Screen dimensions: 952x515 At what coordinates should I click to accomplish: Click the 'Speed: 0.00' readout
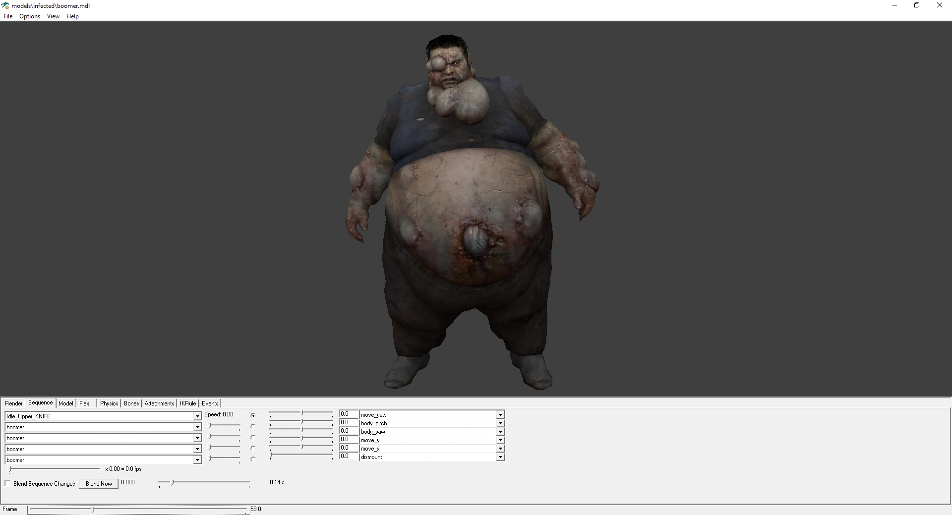(x=219, y=415)
